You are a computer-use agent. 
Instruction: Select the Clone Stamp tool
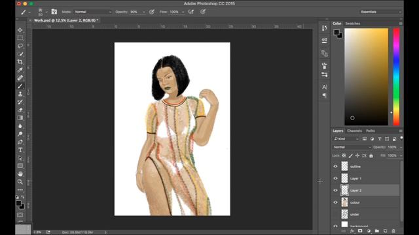point(20,94)
